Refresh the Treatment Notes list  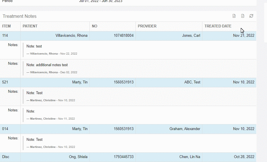click(251, 16)
